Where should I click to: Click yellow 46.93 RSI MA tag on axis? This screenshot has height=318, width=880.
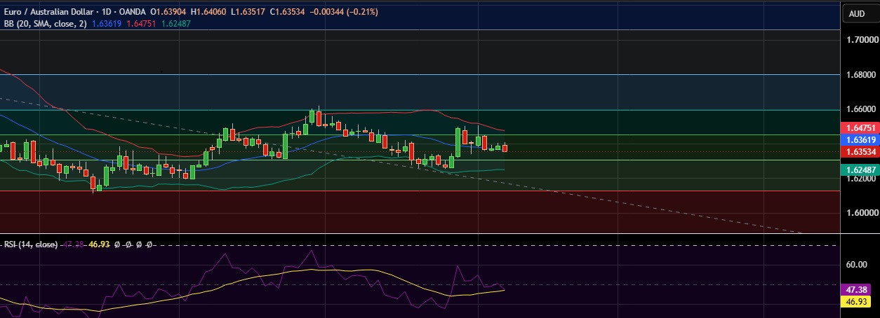point(855,301)
